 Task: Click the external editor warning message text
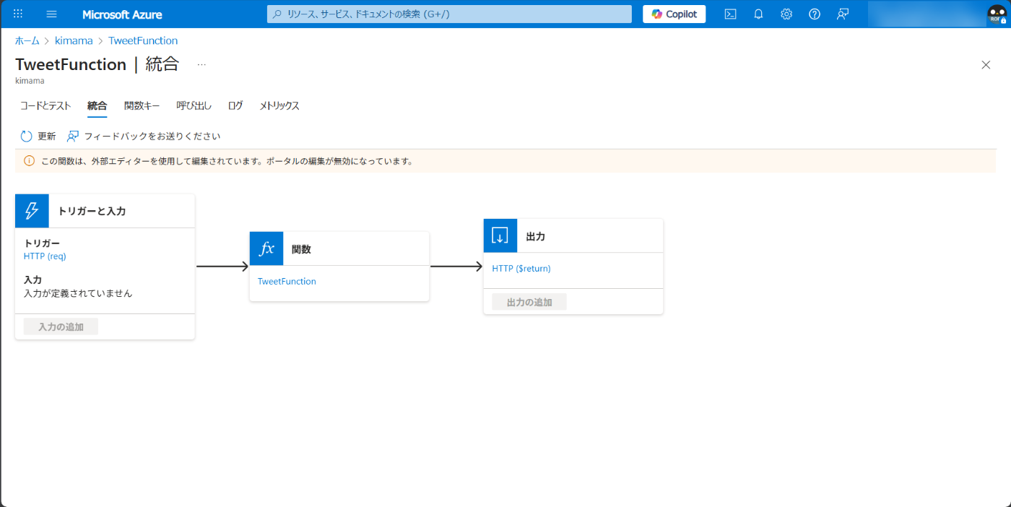point(227,161)
